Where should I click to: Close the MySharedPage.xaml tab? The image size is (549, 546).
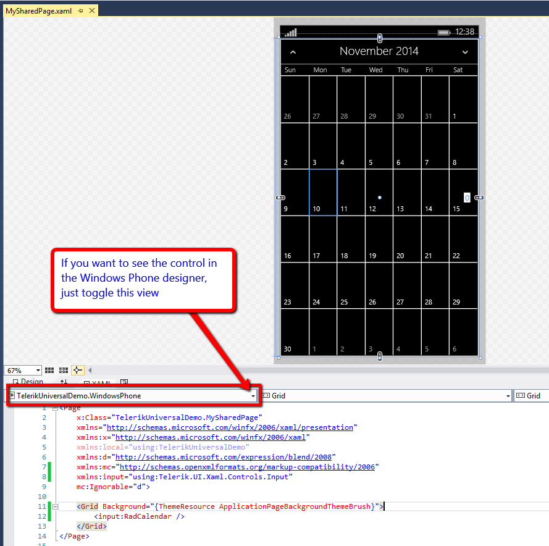[x=91, y=11]
